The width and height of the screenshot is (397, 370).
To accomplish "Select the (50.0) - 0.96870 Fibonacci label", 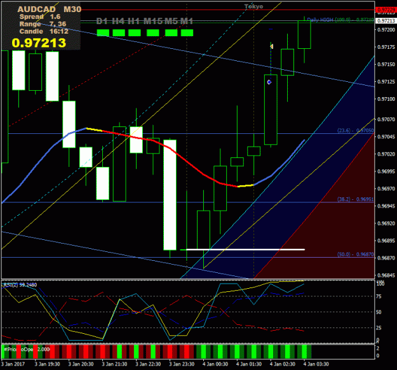I will pyautogui.click(x=356, y=254).
